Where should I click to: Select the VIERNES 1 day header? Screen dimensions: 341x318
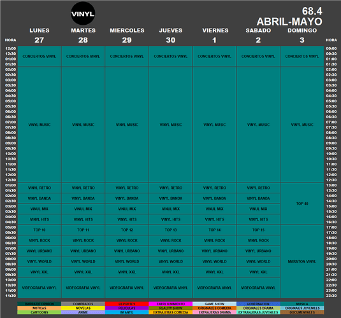click(215, 35)
